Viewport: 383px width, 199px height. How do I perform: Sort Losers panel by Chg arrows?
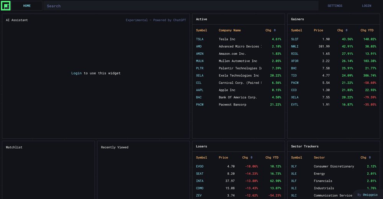click(252, 157)
